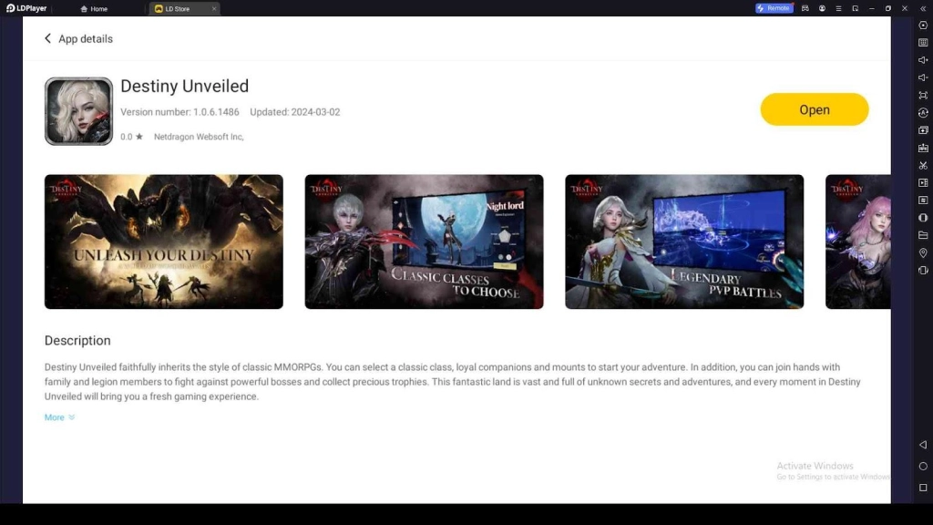Collapse the right sidebar with double chevron
933x525 pixels.
pyautogui.click(x=923, y=8)
